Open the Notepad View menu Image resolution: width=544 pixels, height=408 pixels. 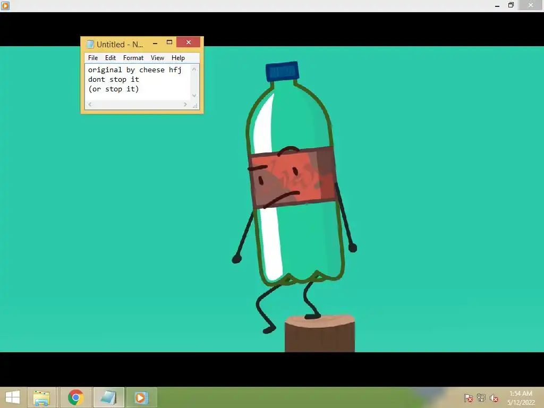click(157, 57)
